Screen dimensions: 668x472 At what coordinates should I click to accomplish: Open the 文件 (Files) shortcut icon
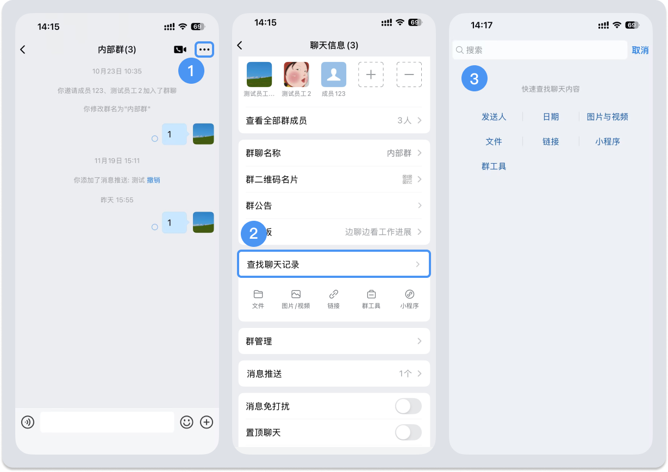pos(258,299)
